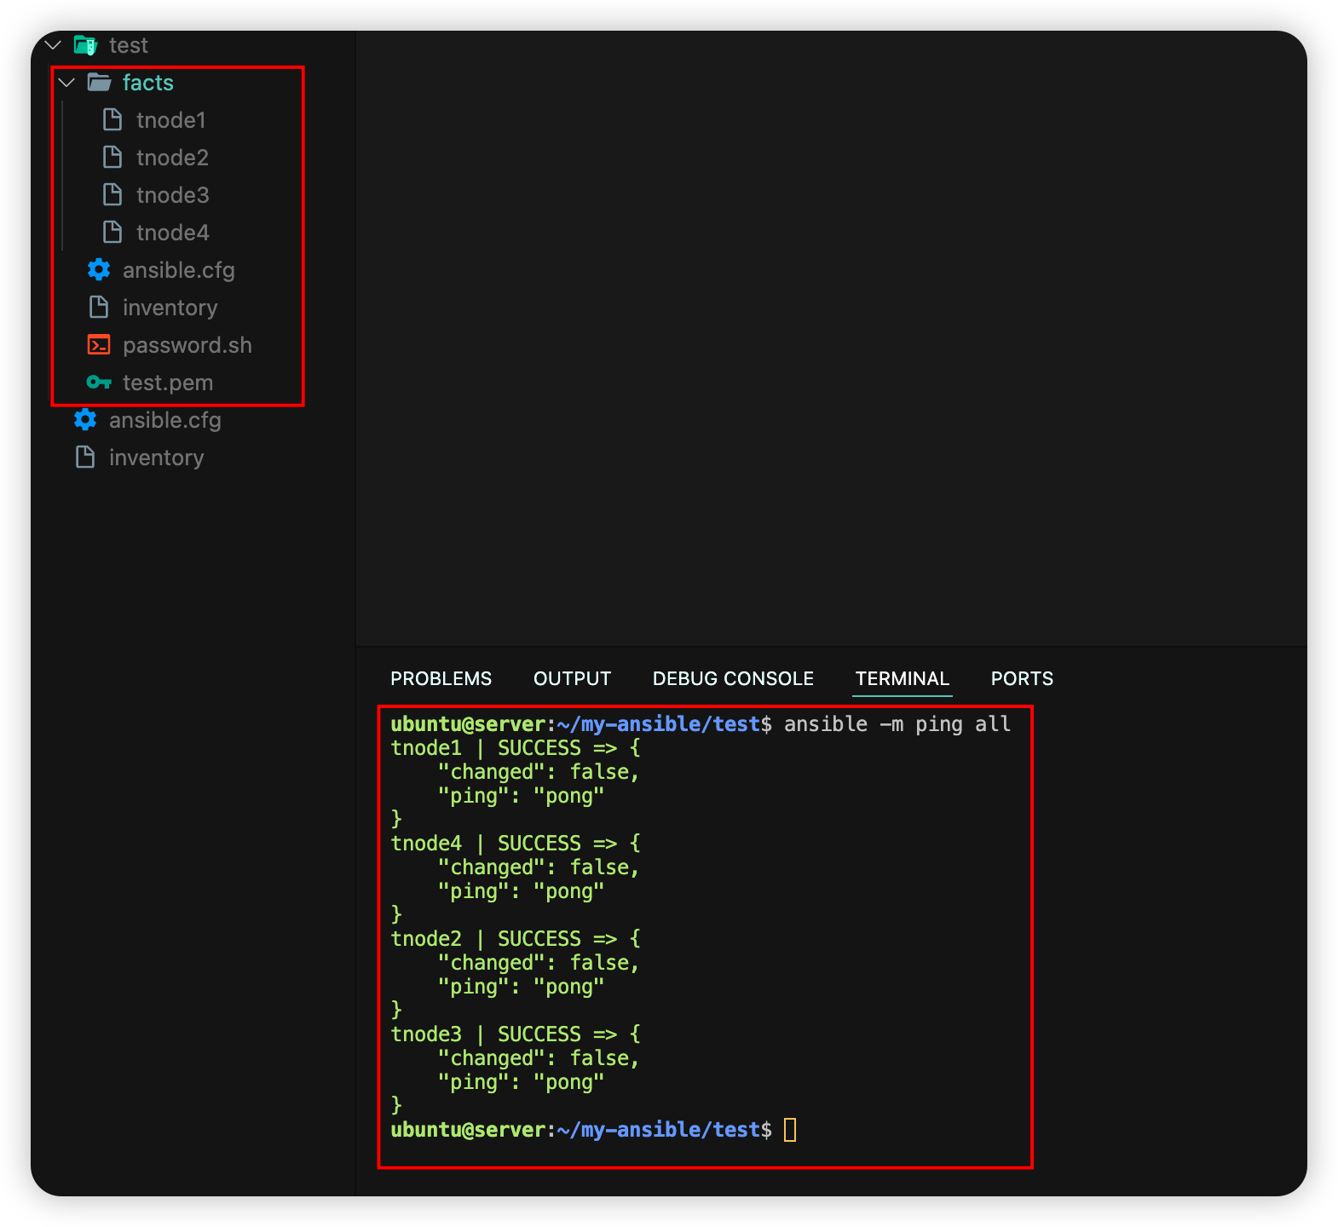
Task: Switch to the DEBUG CONSOLE tab
Action: click(x=733, y=678)
